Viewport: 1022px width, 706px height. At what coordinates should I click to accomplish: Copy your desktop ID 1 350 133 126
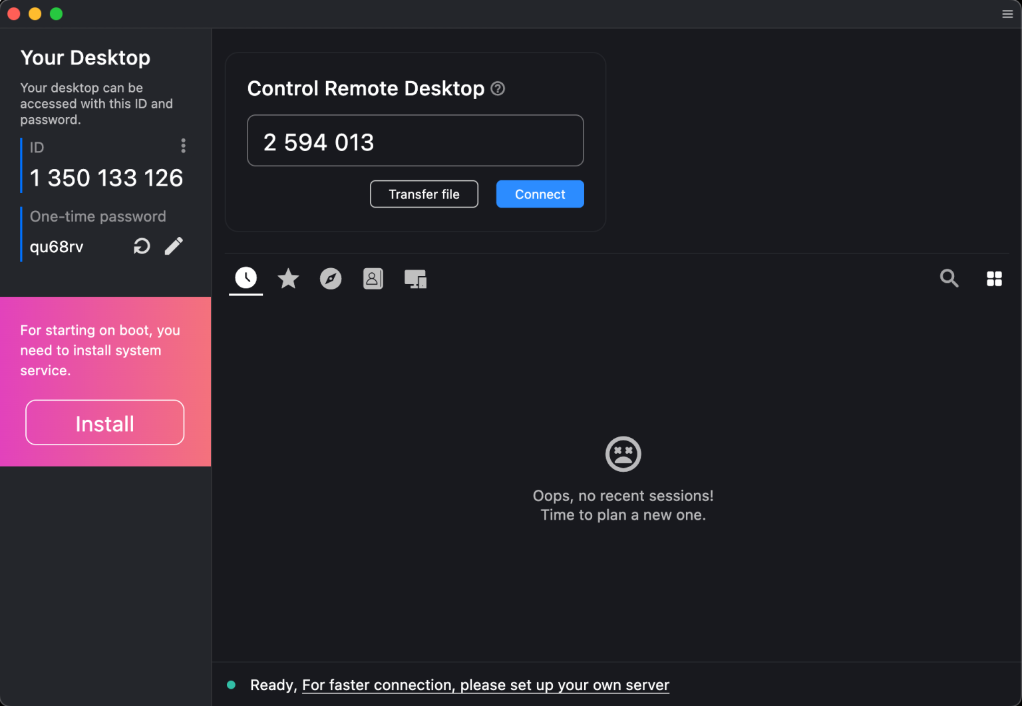coord(106,178)
